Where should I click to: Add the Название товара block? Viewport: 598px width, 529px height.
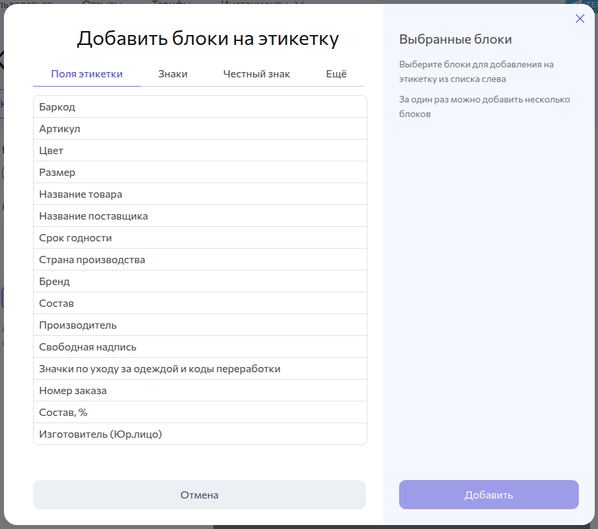pos(200,194)
